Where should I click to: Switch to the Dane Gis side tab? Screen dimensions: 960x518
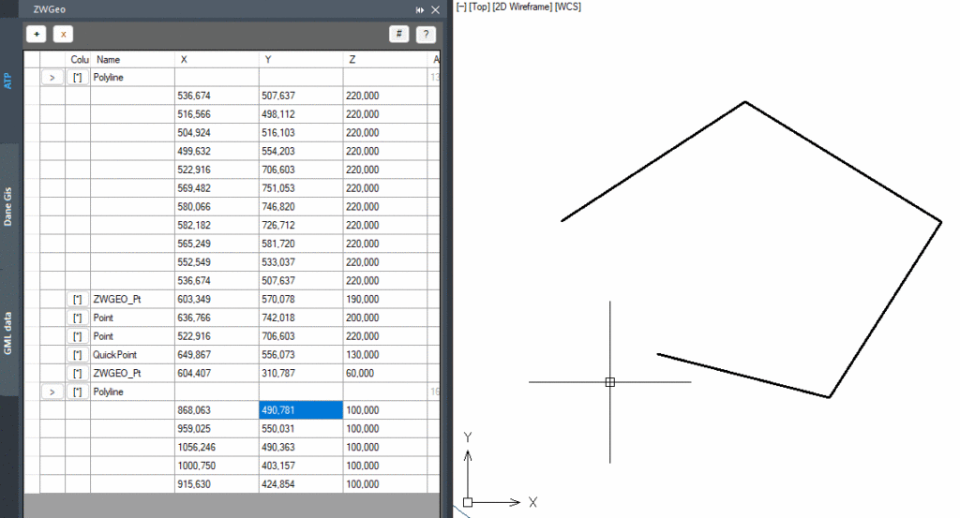tap(7, 206)
